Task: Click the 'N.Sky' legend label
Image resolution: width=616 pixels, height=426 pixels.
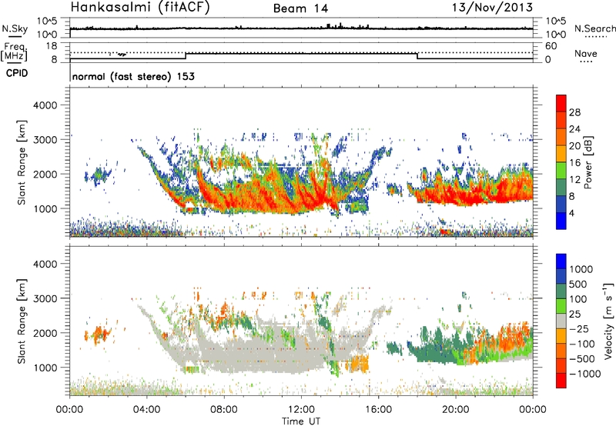Action: (15, 28)
